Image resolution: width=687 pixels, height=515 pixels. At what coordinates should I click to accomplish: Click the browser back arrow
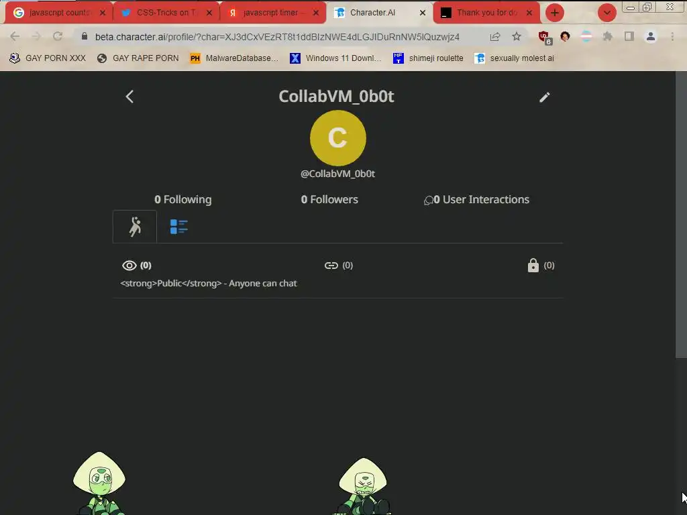[x=15, y=36]
